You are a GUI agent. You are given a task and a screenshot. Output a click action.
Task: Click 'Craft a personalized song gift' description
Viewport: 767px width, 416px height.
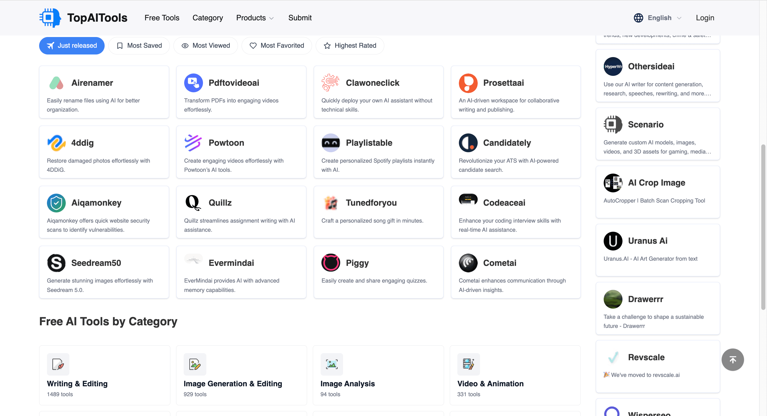pyautogui.click(x=372, y=221)
